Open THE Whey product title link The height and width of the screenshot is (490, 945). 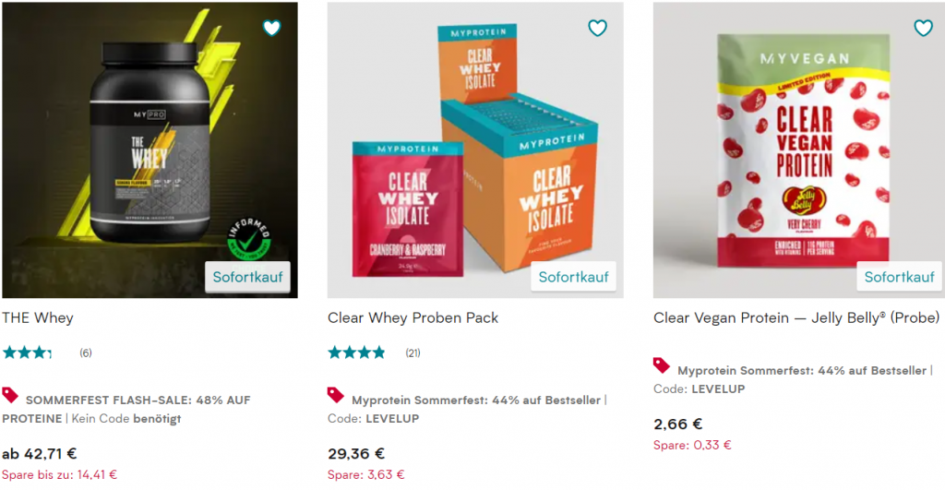click(x=38, y=317)
